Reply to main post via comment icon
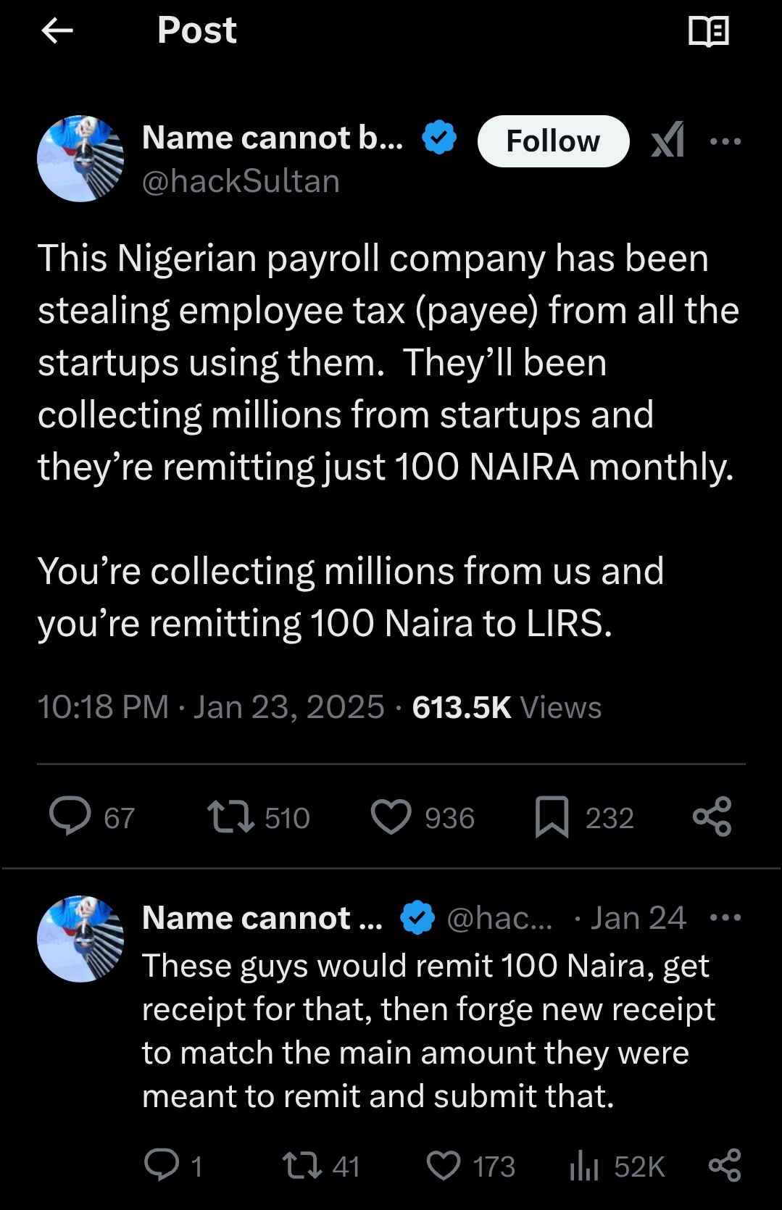The image size is (782, 1210). click(x=70, y=817)
